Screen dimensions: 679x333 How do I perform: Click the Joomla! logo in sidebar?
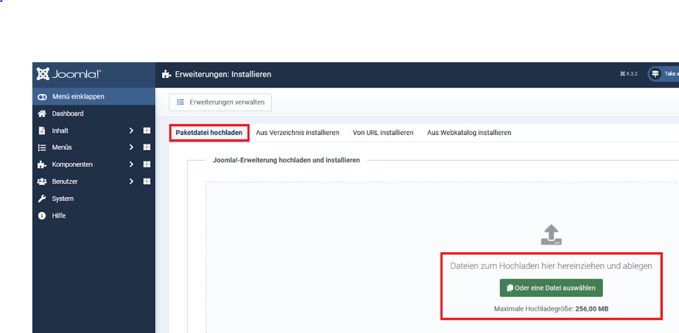point(69,75)
